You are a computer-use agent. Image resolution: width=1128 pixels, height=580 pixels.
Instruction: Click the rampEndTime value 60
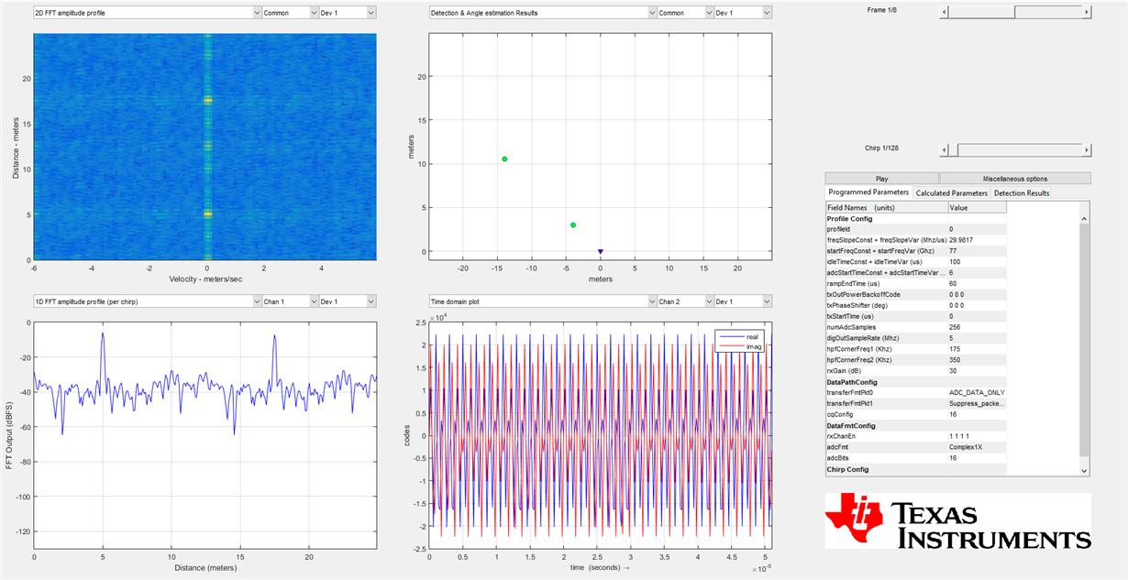coord(977,284)
